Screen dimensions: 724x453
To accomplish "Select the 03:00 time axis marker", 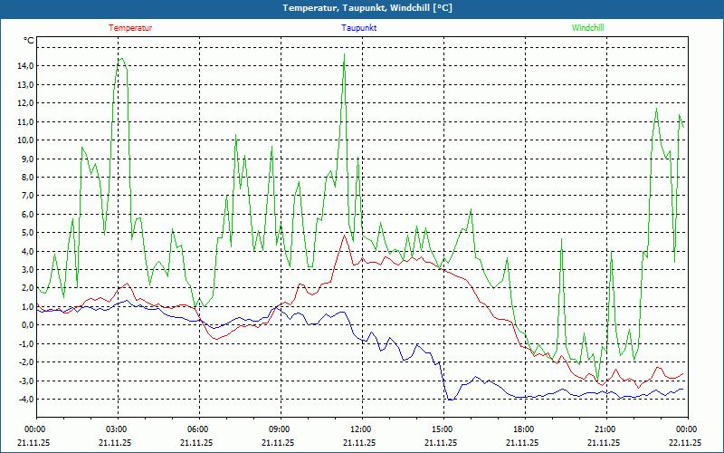I will tap(117, 429).
